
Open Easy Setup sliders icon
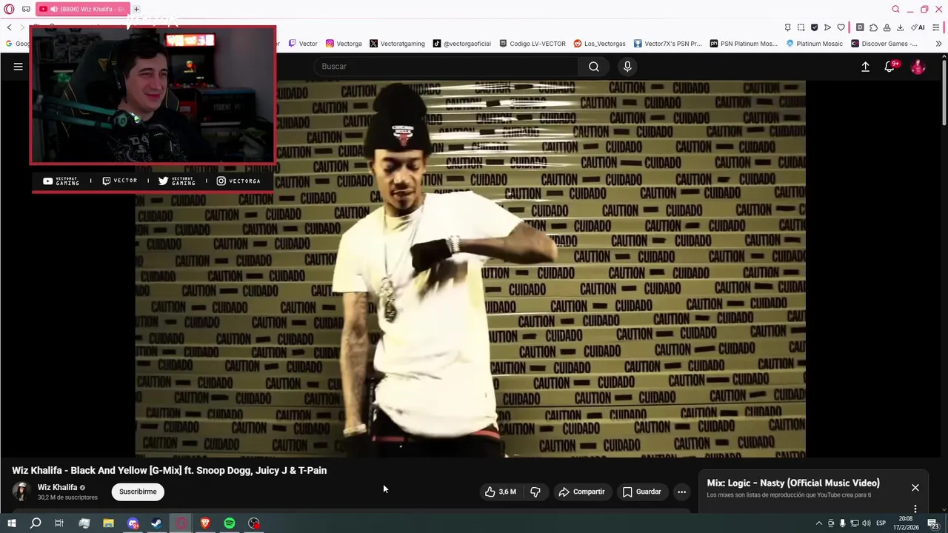[x=937, y=27]
